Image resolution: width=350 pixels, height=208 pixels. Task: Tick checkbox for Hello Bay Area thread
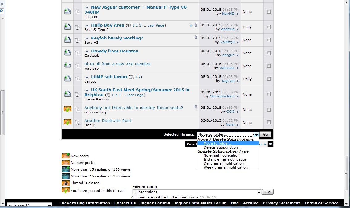[268, 27]
